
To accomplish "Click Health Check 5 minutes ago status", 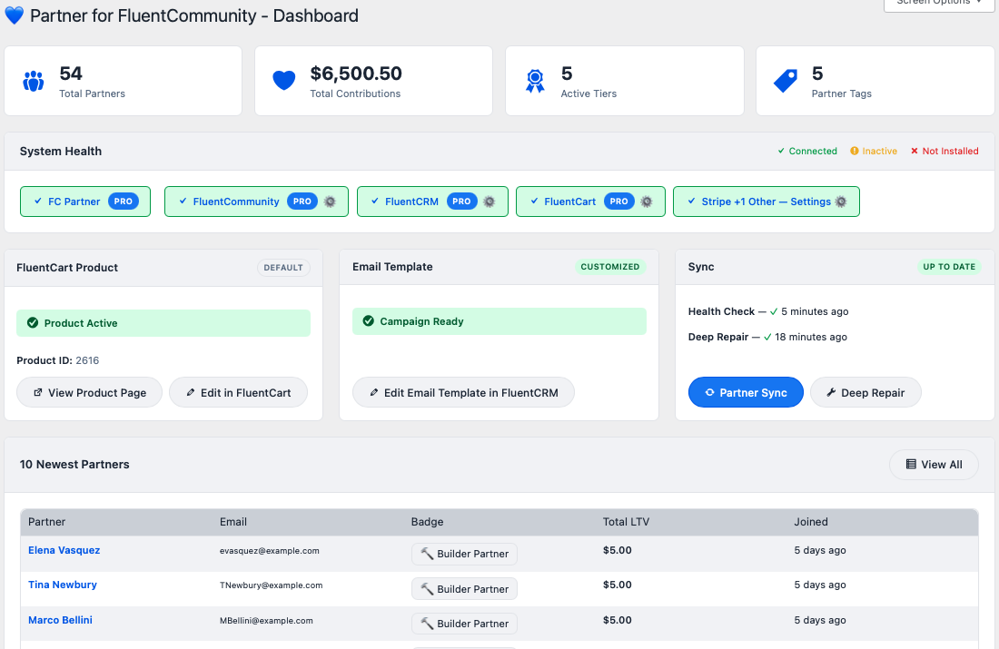I will (x=768, y=311).
